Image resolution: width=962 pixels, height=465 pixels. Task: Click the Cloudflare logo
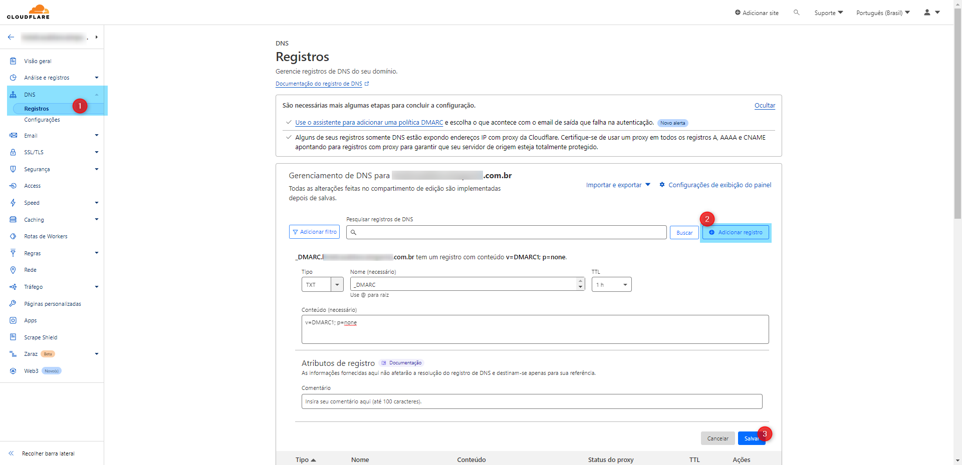tap(29, 12)
